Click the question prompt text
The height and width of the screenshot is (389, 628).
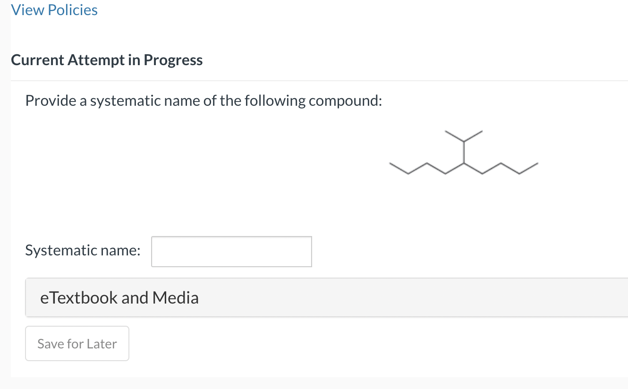[x=203, y=100]
